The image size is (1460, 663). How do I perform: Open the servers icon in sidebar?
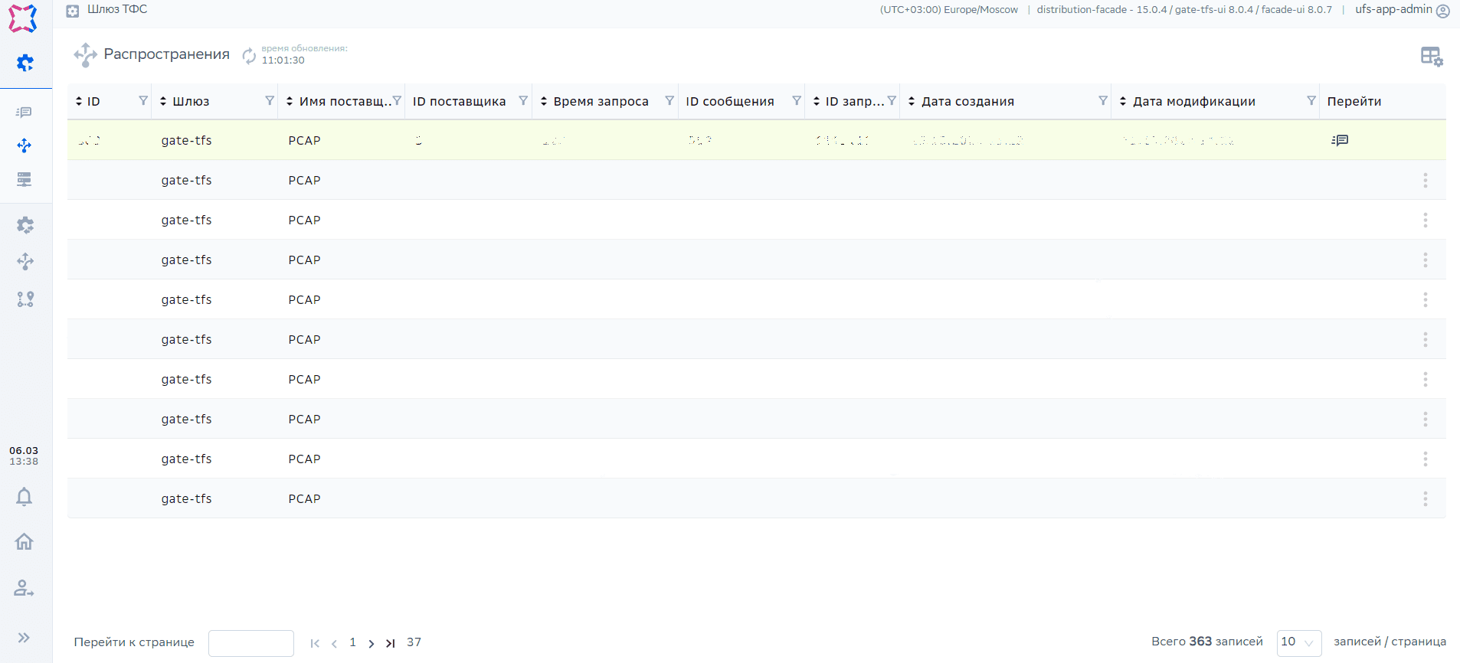point(25,179)
